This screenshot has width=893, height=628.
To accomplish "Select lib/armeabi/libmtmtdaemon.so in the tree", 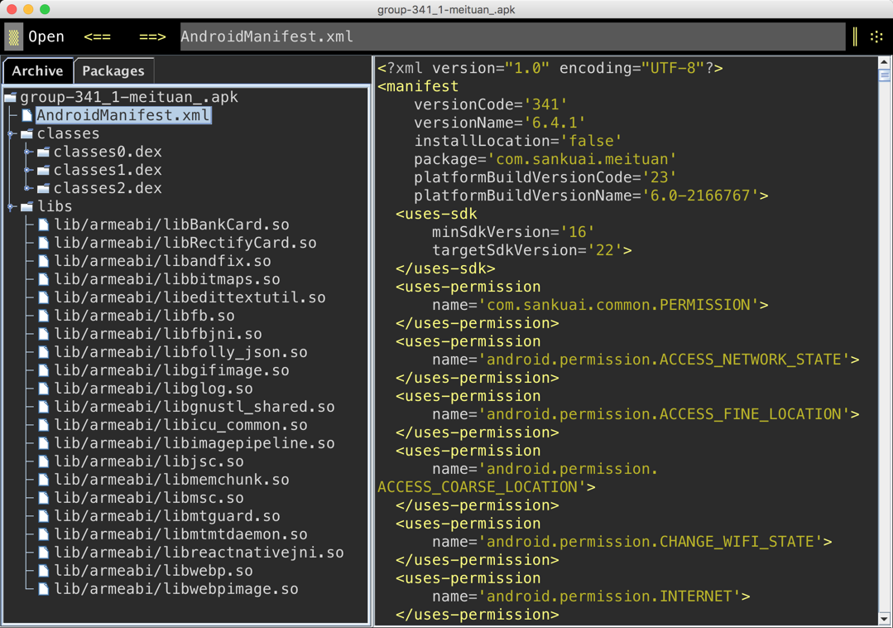I will (x=180, y=534).
